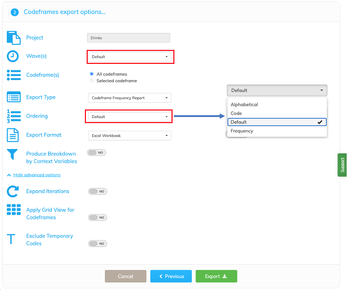347x290 pixels.
Task: Click the Expand Iterations label
Action: pos(48,191)
